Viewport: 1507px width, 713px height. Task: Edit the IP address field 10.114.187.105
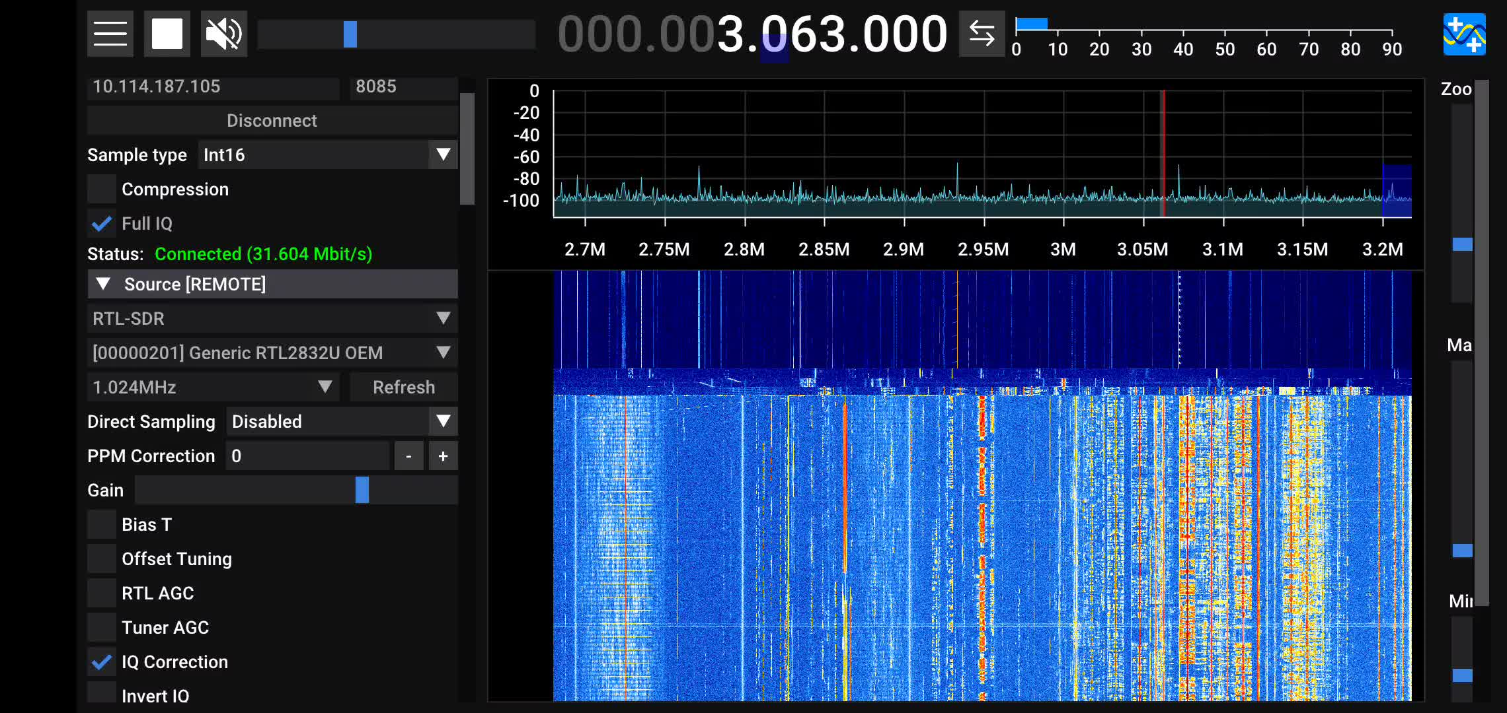(213, 86)
